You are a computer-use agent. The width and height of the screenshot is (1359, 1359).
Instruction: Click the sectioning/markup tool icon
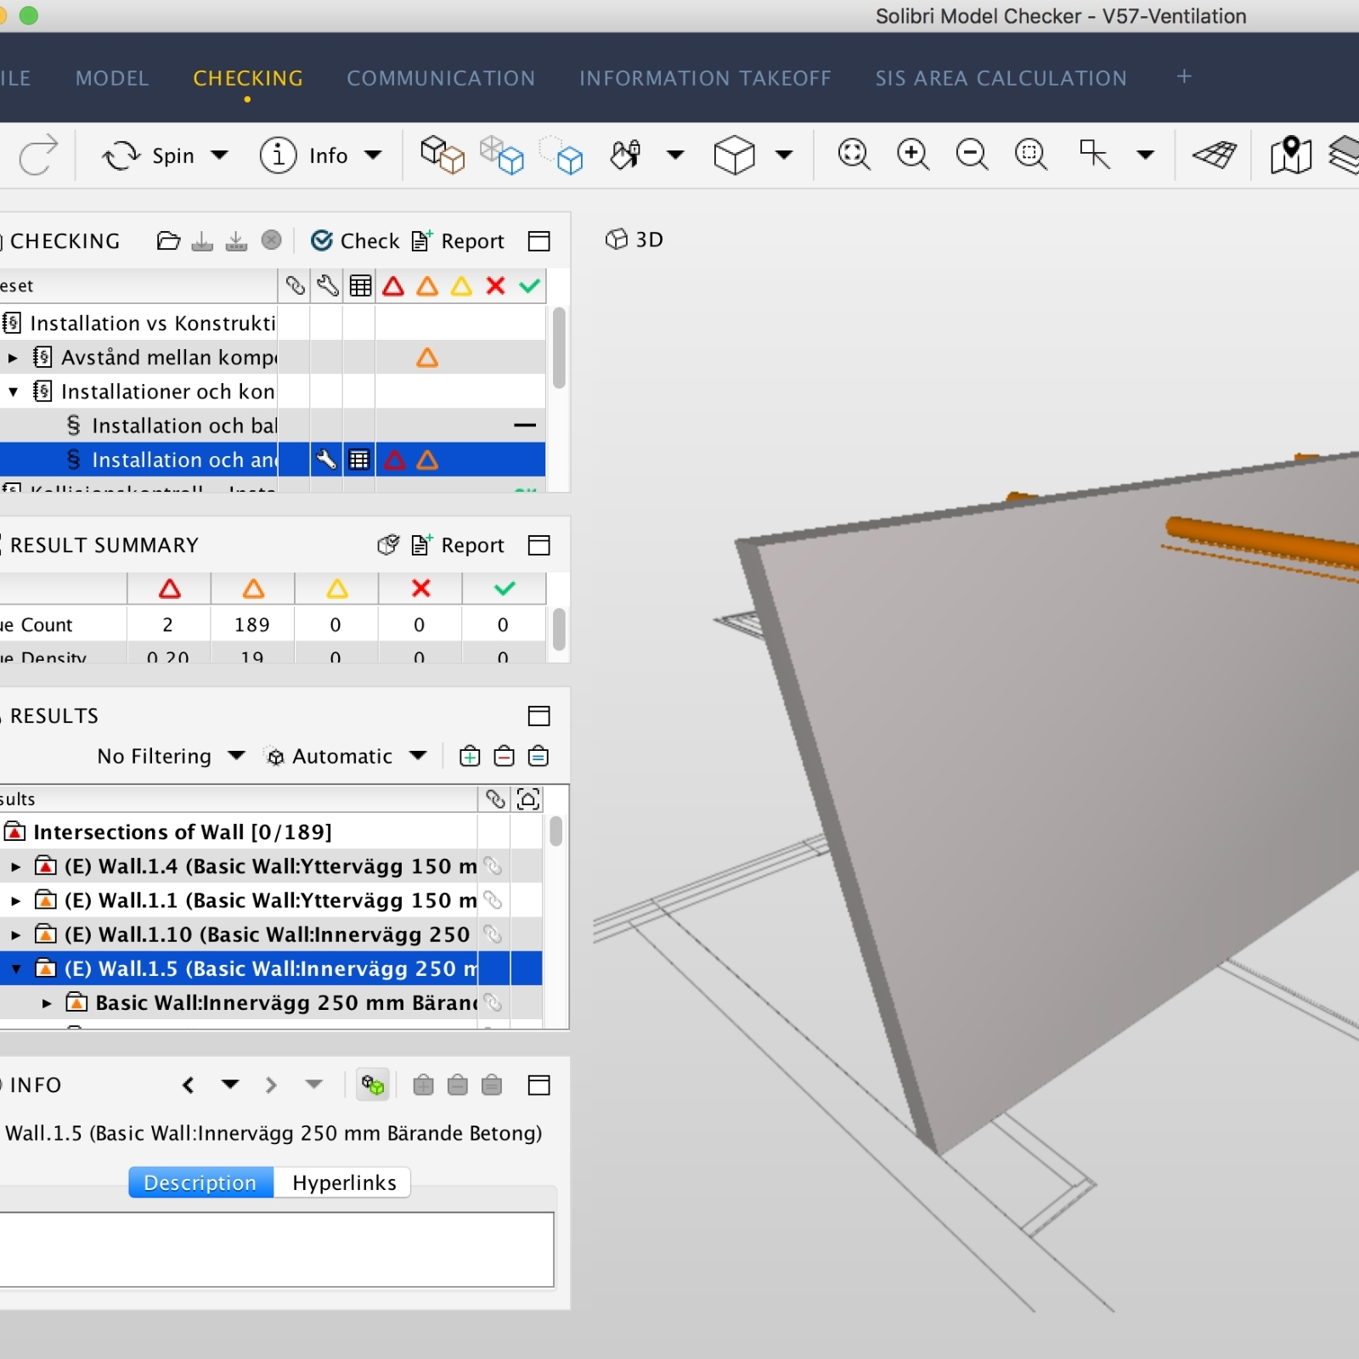pos(1094,155)
